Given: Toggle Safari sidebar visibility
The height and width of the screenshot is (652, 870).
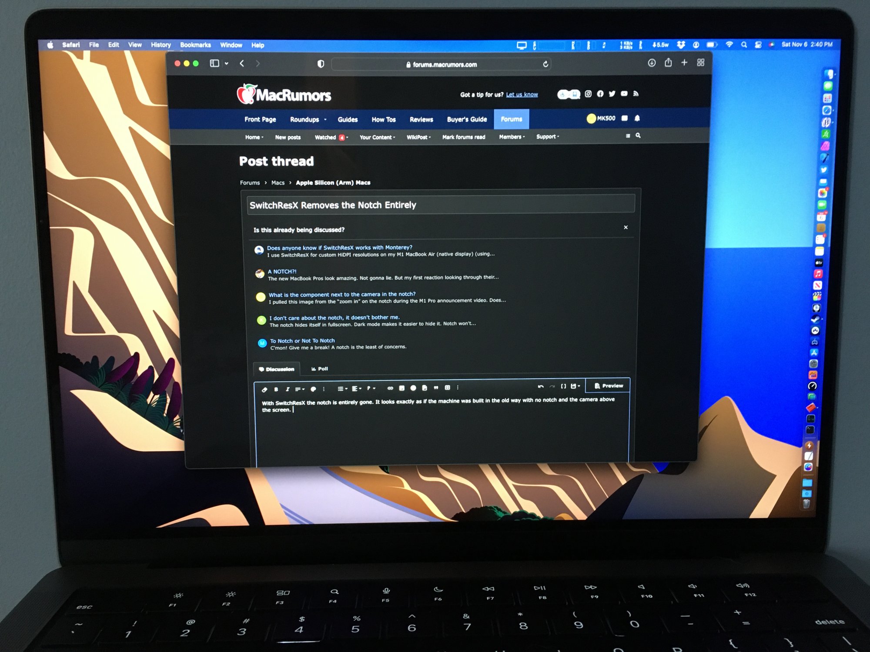Looking at the screenshot, I should (214, 63).
